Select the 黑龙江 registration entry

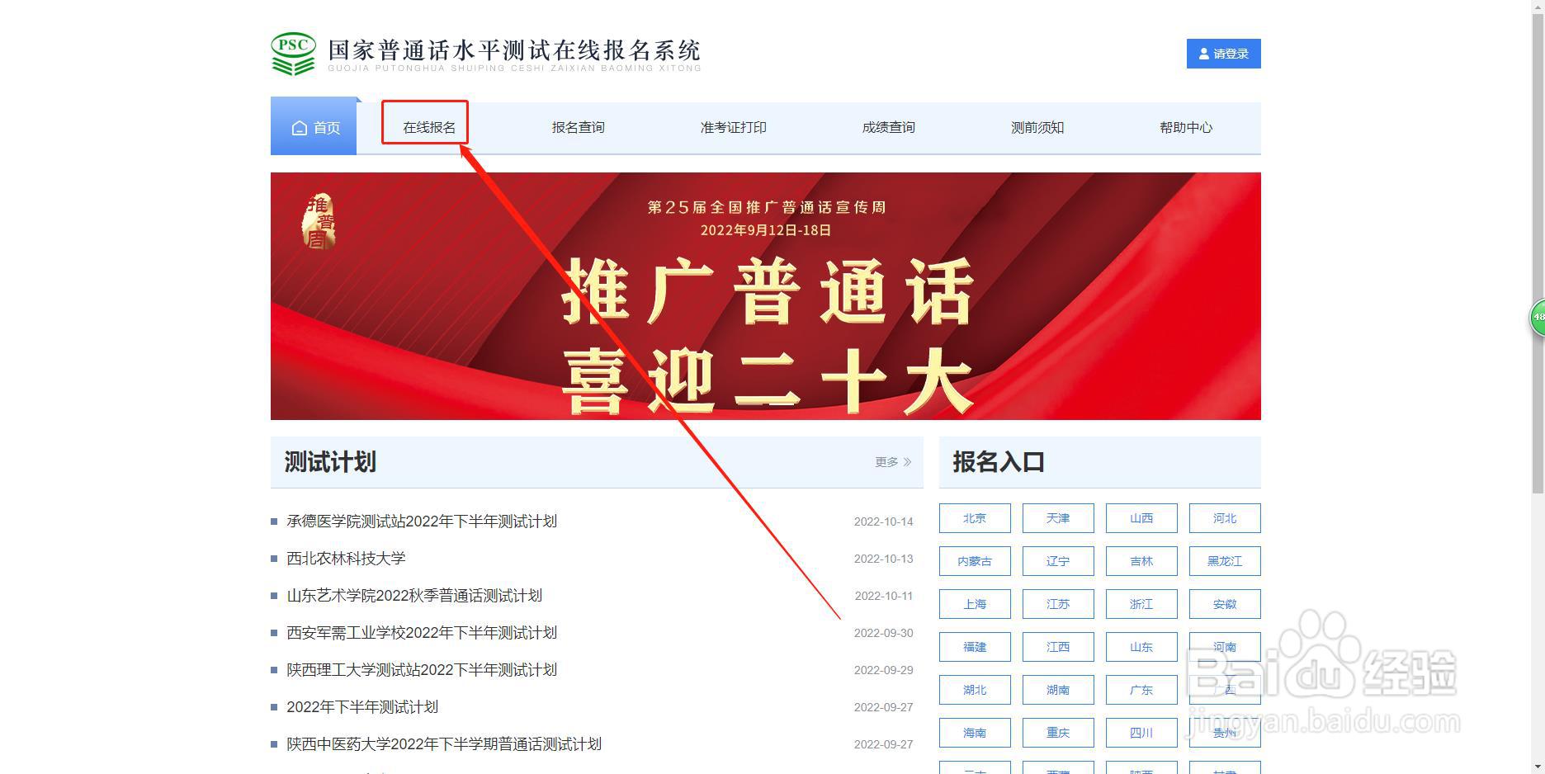click(x=1224, y=561)
